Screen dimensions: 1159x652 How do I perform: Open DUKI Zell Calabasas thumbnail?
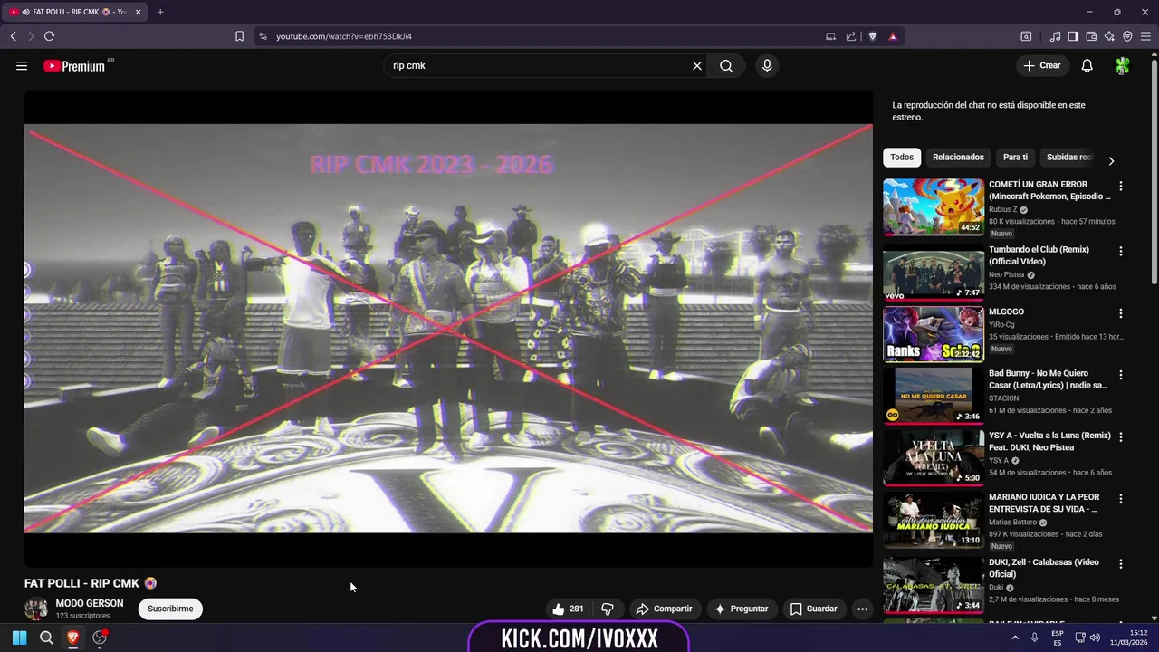click(934, 585)
